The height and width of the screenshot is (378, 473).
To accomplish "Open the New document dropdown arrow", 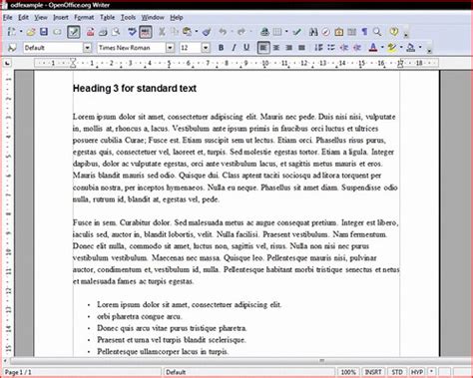I will [x=21, y=32].
